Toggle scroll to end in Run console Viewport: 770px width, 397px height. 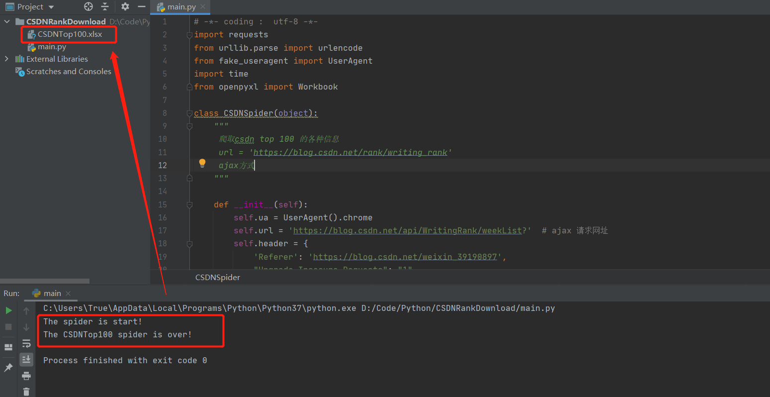(x=26, y=359)
